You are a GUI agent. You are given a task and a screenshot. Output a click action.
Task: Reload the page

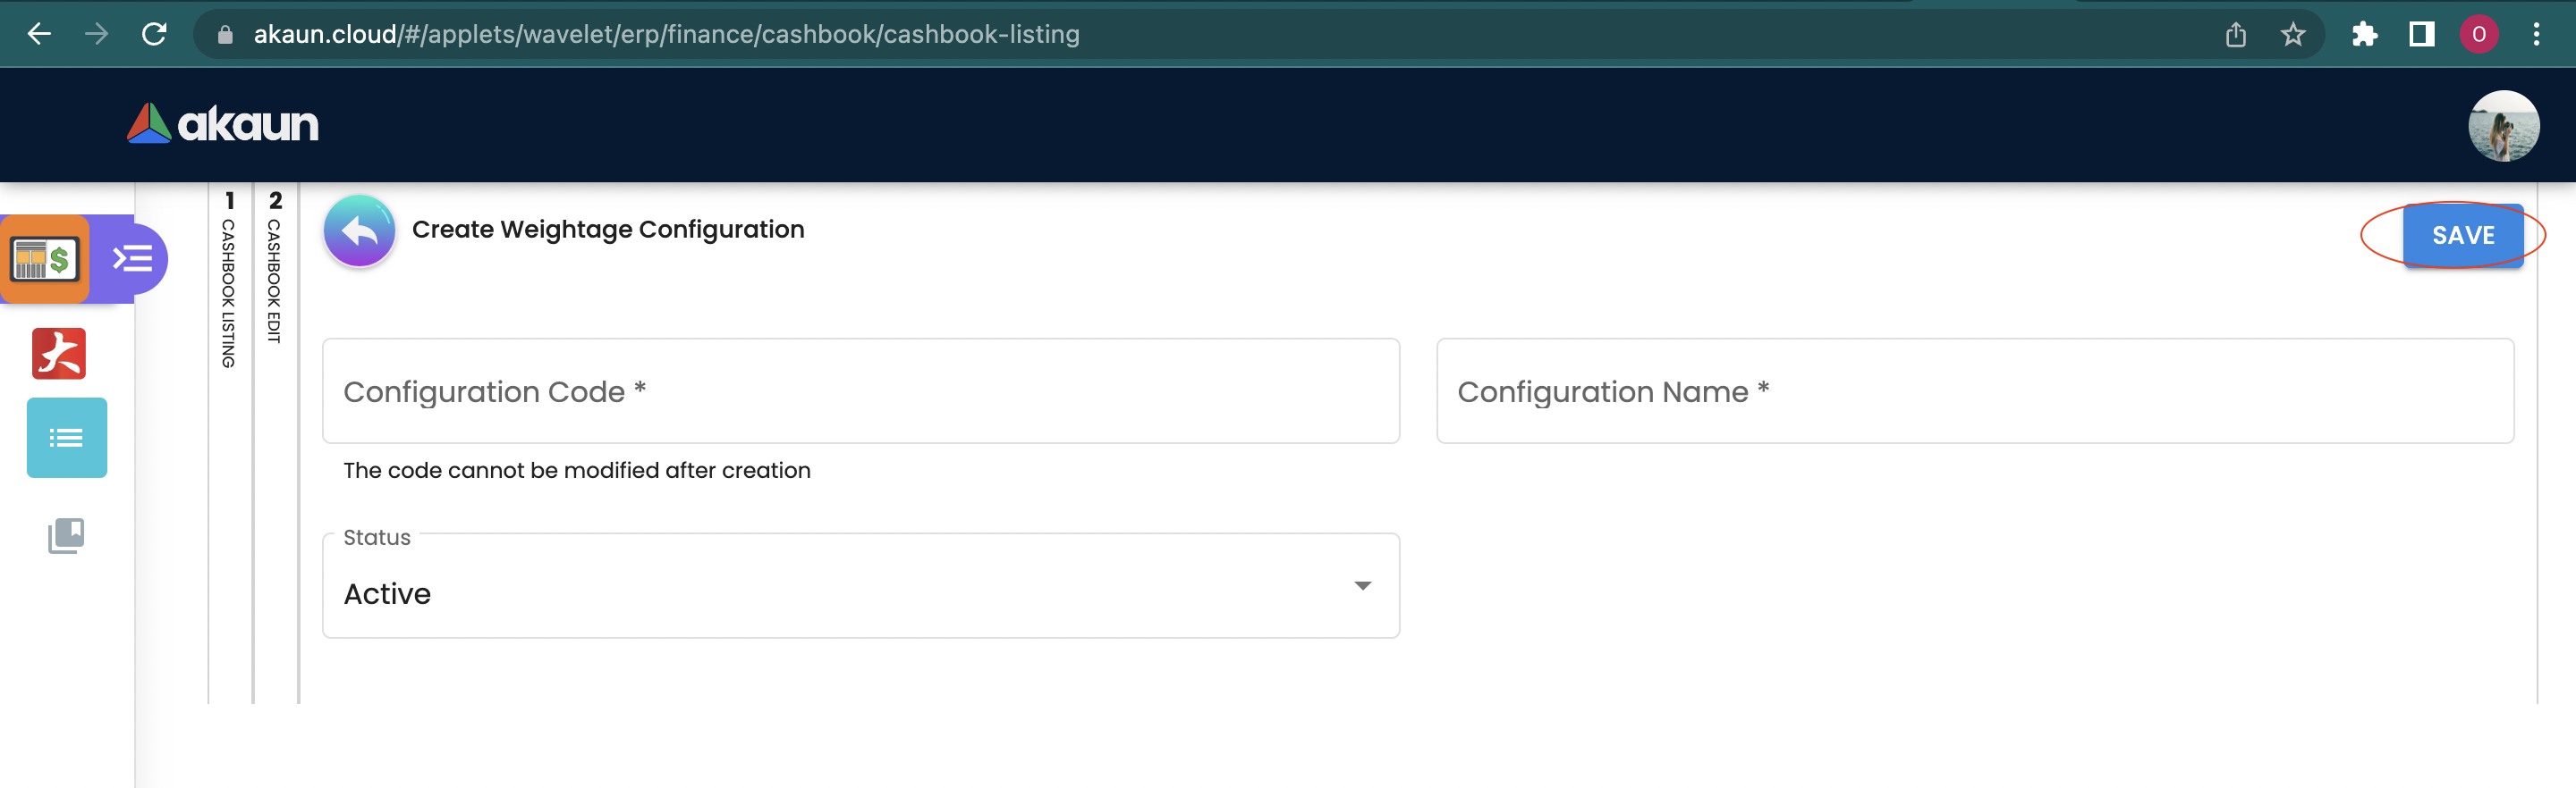154,35
